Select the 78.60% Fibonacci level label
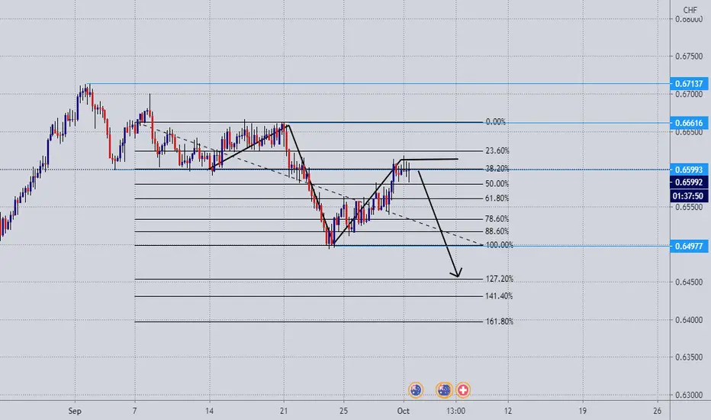Screen dimensions: 711x420 [x=497, y=219]
